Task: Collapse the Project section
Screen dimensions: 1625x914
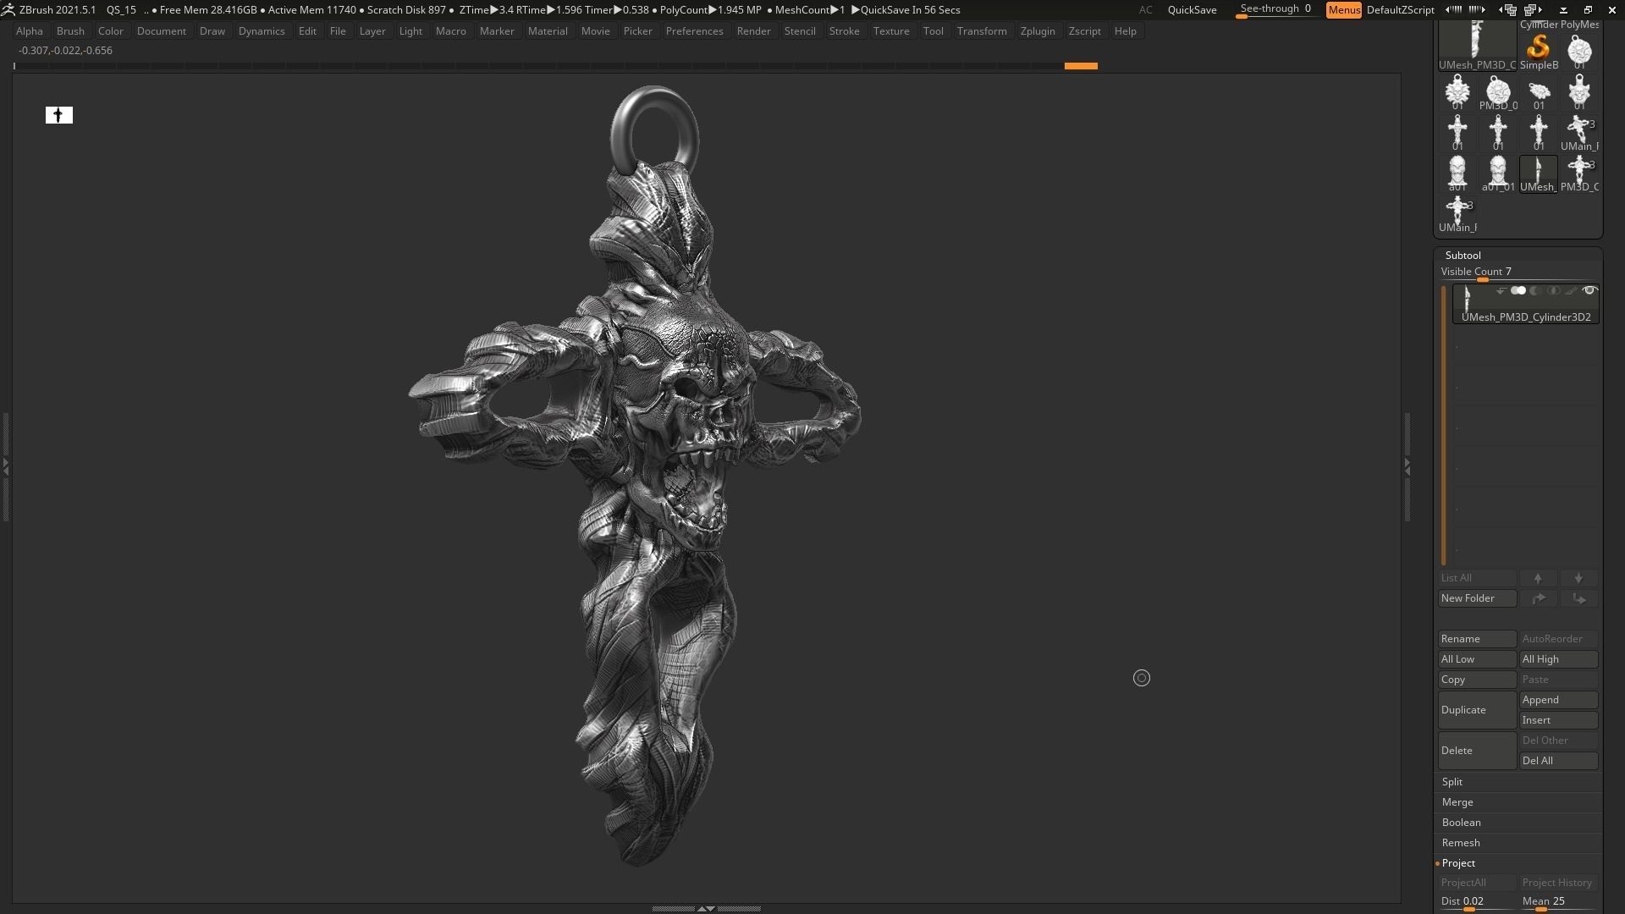Action: pyautogui.click(x=1458, y=863)
